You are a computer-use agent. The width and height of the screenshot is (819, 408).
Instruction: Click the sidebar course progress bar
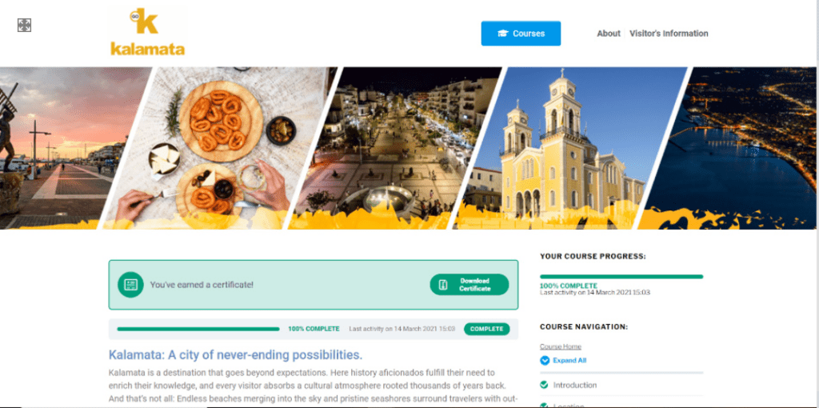tap(621, 277)
